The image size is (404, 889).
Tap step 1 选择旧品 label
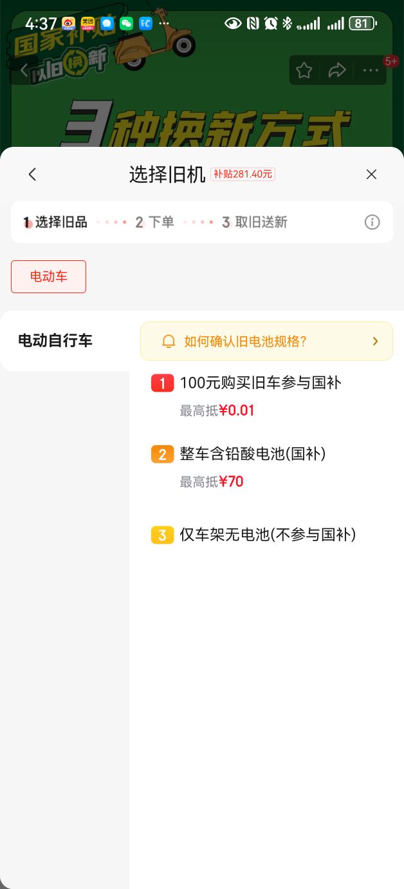(55, 222)
